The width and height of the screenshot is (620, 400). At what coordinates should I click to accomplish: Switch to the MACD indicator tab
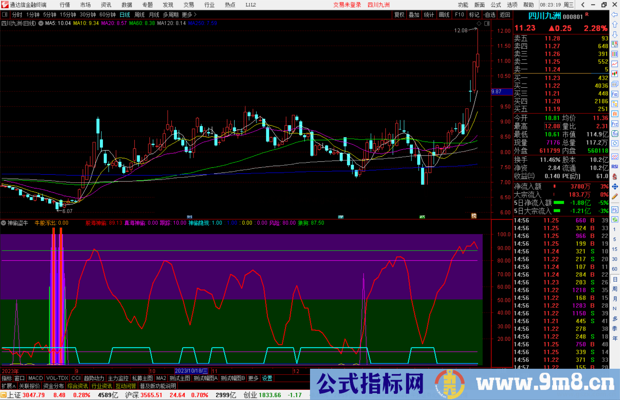[x=35, y=378]
